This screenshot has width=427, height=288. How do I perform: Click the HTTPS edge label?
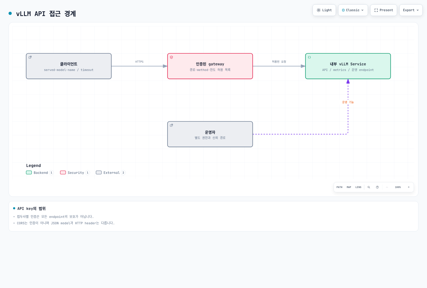[x=139, y=62]
